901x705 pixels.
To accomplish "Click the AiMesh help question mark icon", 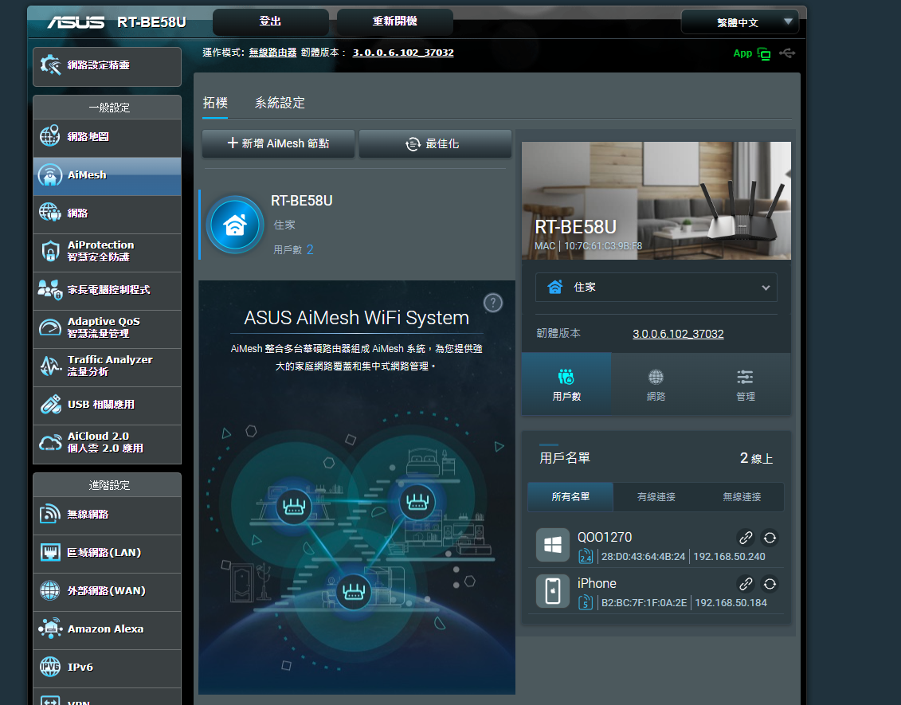I will (493, 303).
